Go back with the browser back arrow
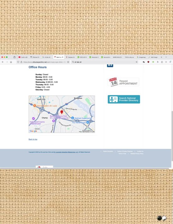 click(x=3, y=62)
